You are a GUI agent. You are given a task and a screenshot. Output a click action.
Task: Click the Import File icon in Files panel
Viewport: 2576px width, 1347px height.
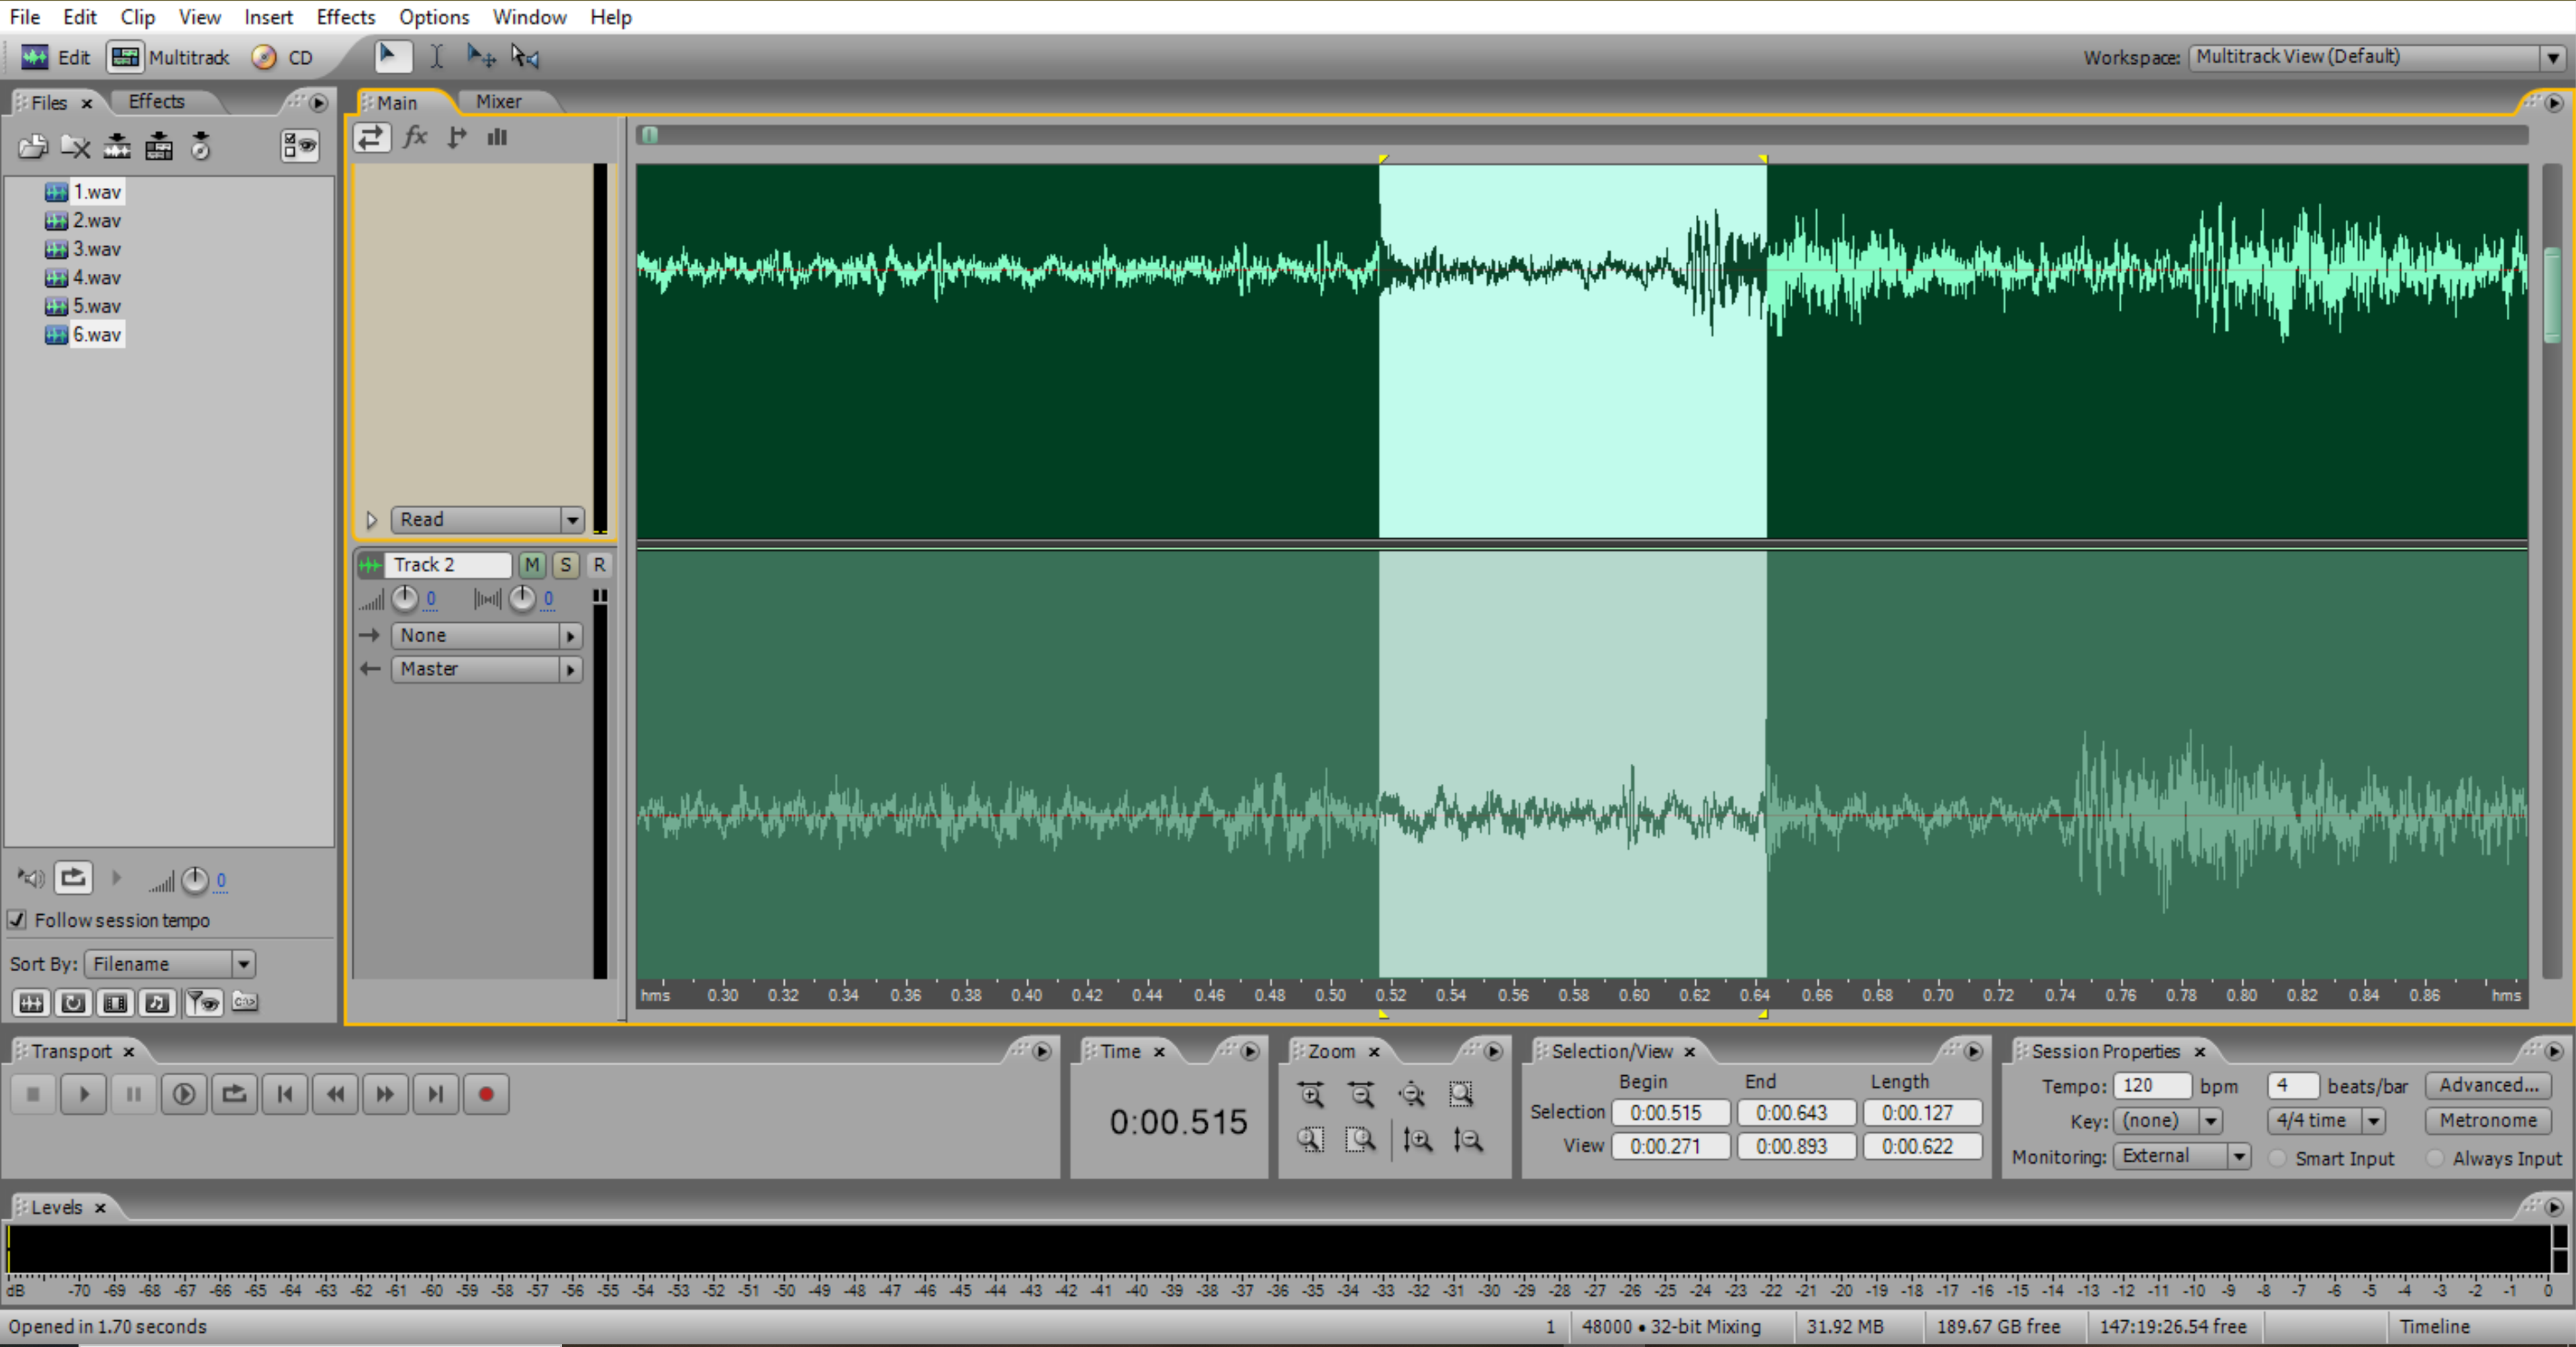pyautogui.click(x=33, y=147)
